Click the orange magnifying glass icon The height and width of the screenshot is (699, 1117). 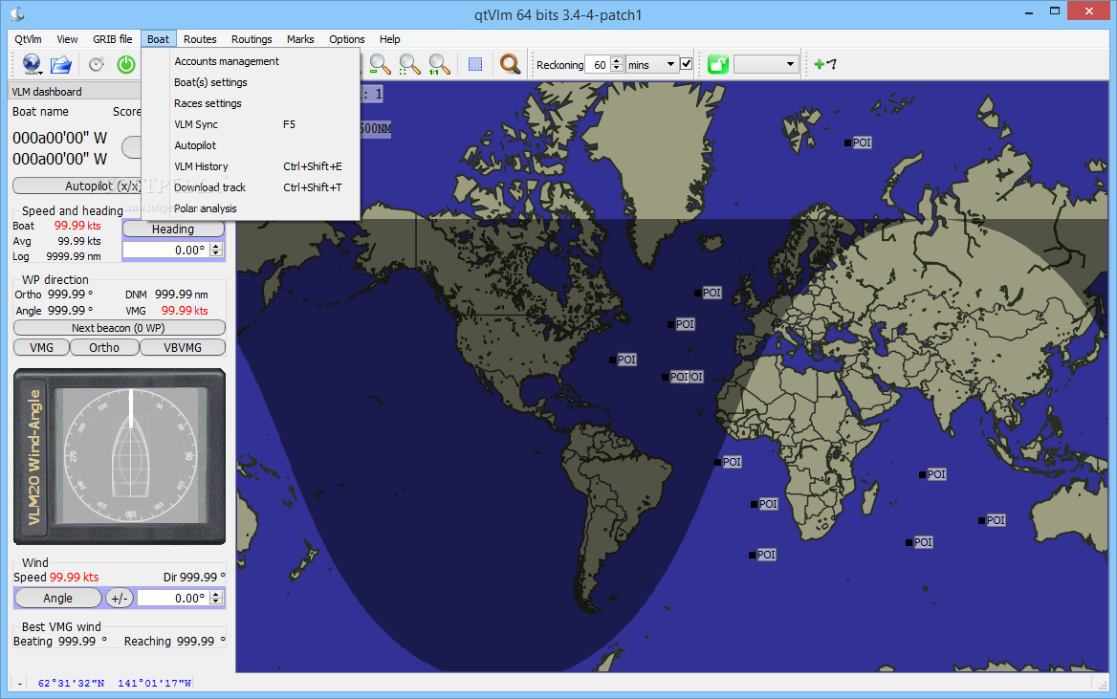[510, 64]
